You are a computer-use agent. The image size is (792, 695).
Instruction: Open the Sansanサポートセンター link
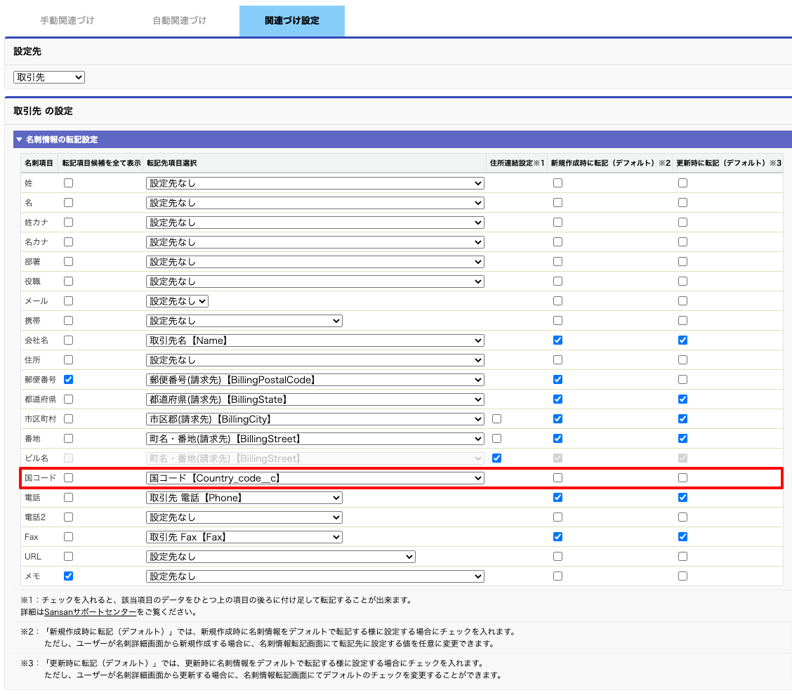[x=94, y=612]
